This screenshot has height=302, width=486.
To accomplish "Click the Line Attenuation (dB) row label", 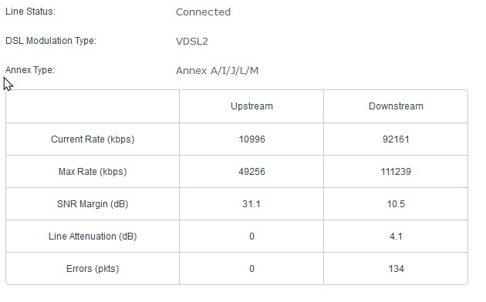I will tap(93, 237).
